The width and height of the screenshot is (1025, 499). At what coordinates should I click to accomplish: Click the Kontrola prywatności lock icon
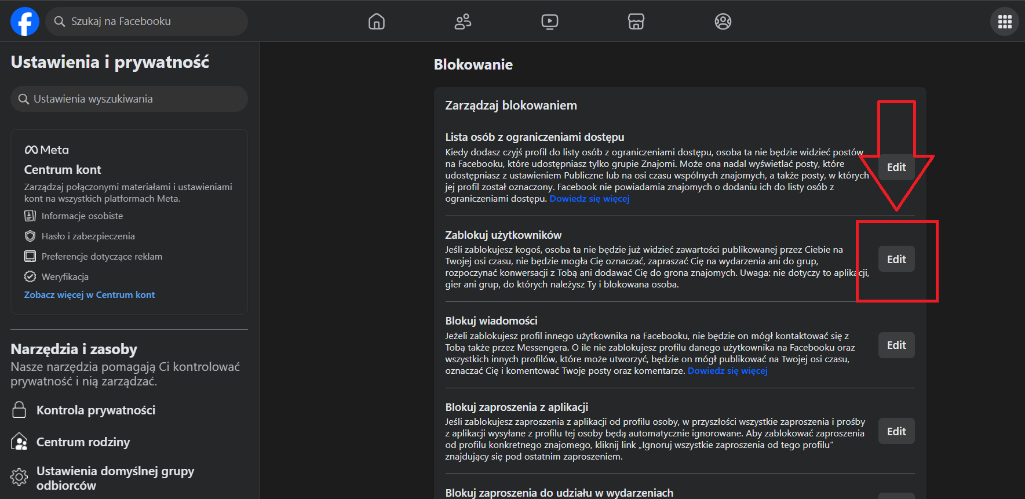19,410
